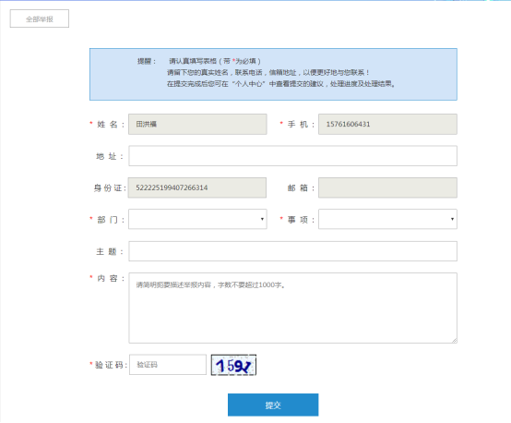Click the 主题 subject input field
Screen dimensions: 511x423
point(292,251)
